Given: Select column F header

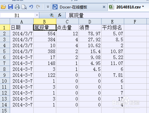Looking at the screenshot, I should 135,22.
